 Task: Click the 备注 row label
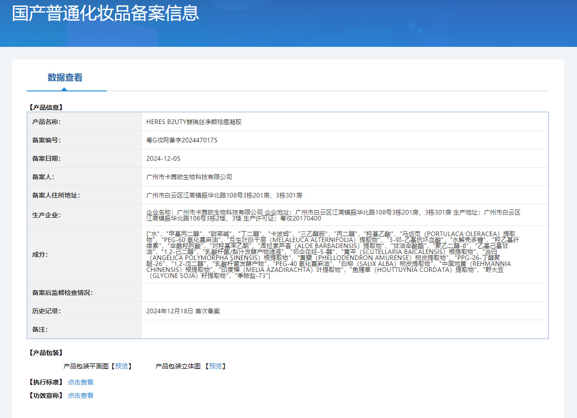point(40,329)
